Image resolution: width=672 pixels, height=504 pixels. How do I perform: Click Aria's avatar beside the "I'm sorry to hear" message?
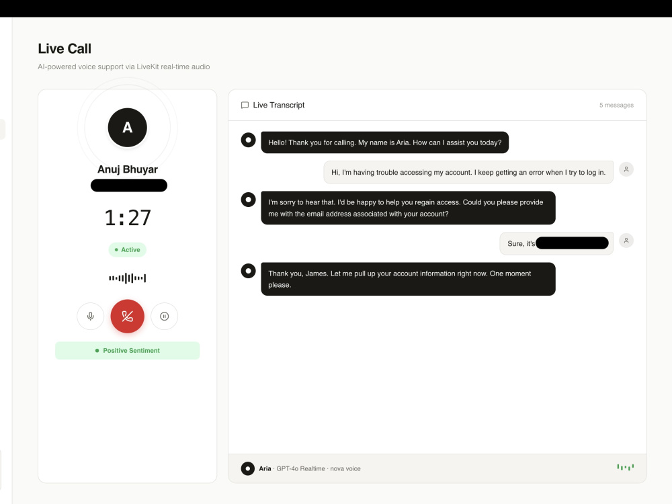click(x=248, y=200)
